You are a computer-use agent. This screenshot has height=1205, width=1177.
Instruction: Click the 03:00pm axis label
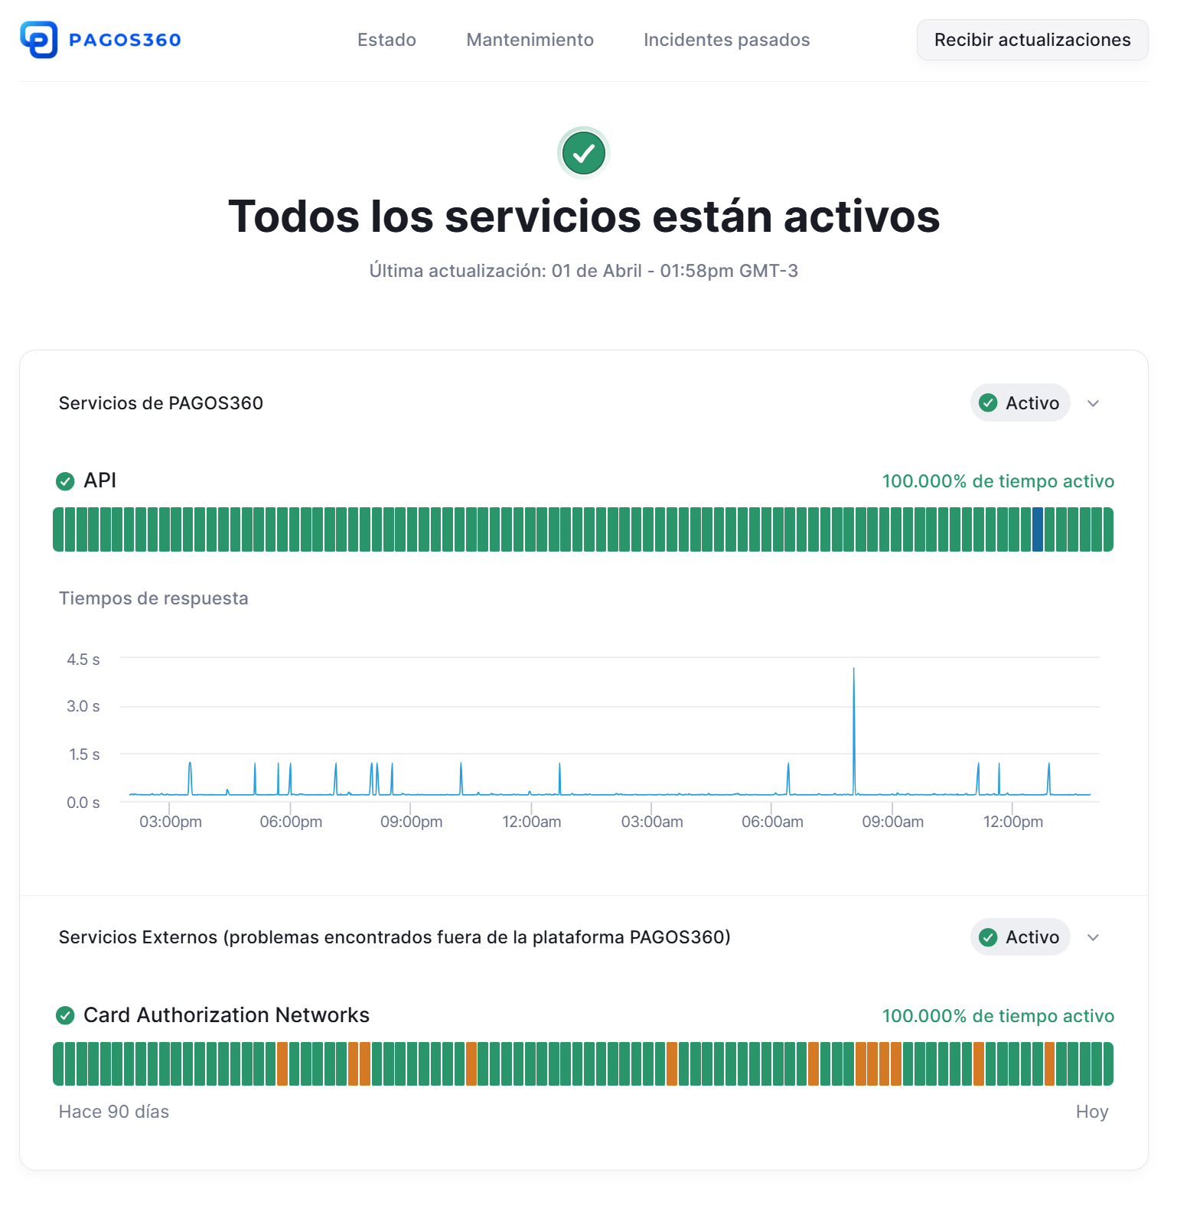(x=171, y=822)
